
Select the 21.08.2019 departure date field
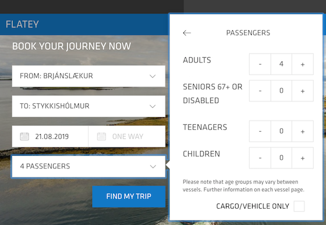[x=50, y=136]
